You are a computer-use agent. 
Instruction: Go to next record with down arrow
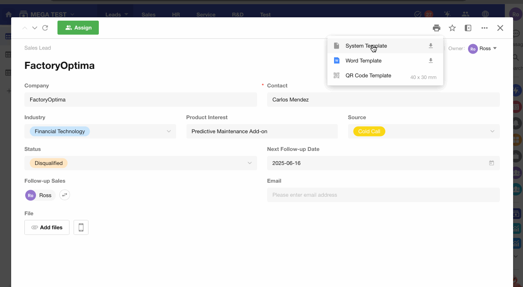click(x=35, y=28)
